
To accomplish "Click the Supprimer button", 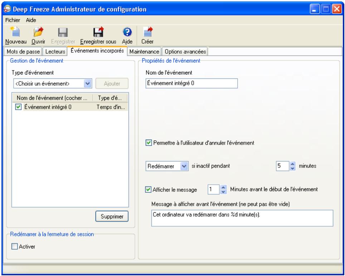I will (112, 216).
